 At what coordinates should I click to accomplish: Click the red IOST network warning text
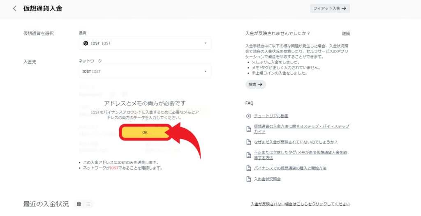(x=114, y=168)
